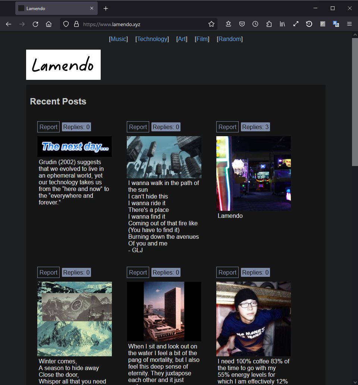Click the page scrollbar thumb
This screenshot has height=385, width=358.
(355, 102)
